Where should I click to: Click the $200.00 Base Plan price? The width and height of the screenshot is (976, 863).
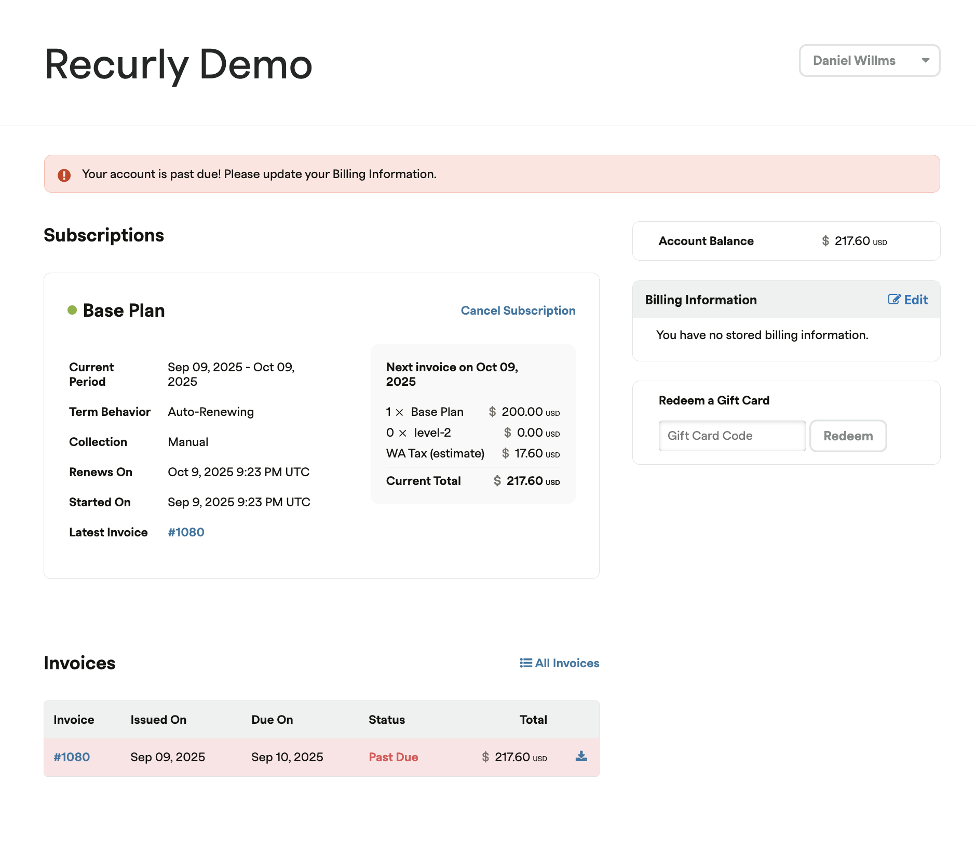524,412
